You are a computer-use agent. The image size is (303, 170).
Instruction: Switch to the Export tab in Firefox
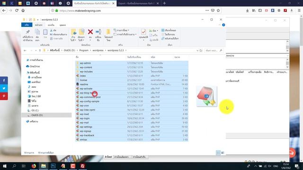coord(138,3)
